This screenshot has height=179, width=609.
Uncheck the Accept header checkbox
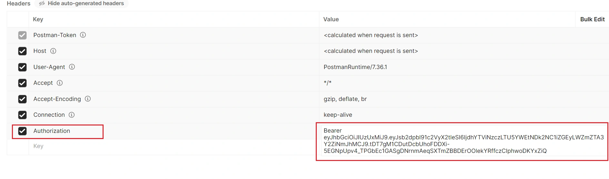22,83
